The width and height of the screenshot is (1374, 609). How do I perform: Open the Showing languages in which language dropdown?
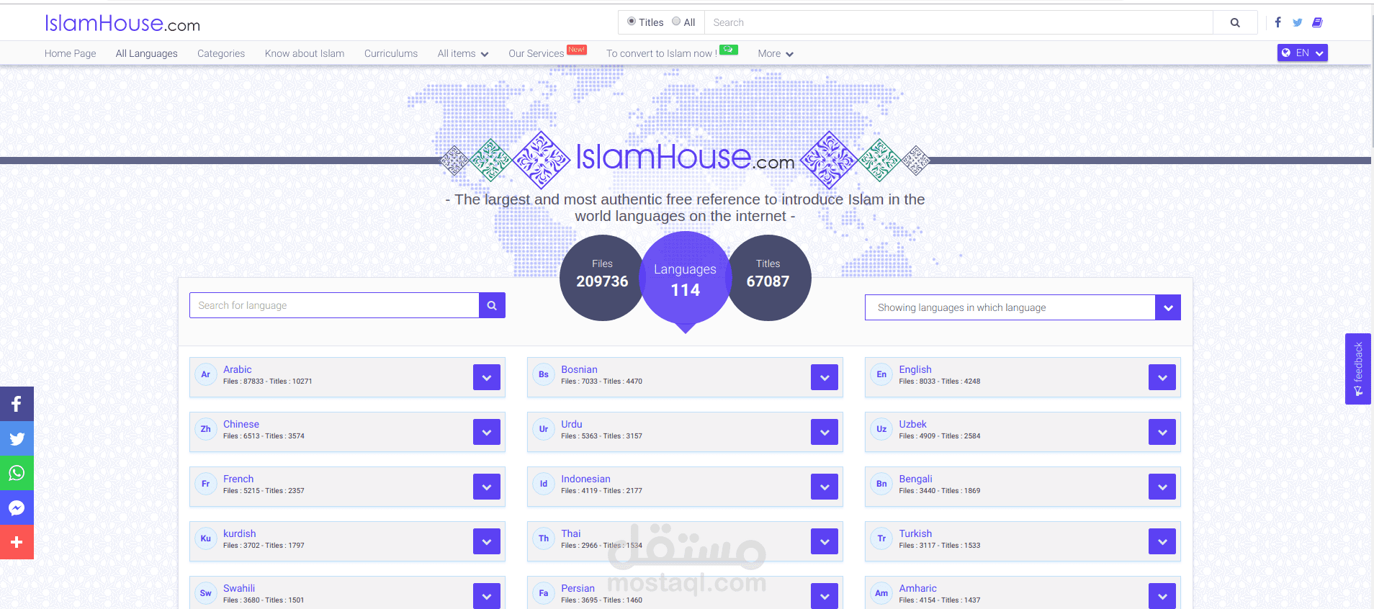click(x=1023, y=307)
